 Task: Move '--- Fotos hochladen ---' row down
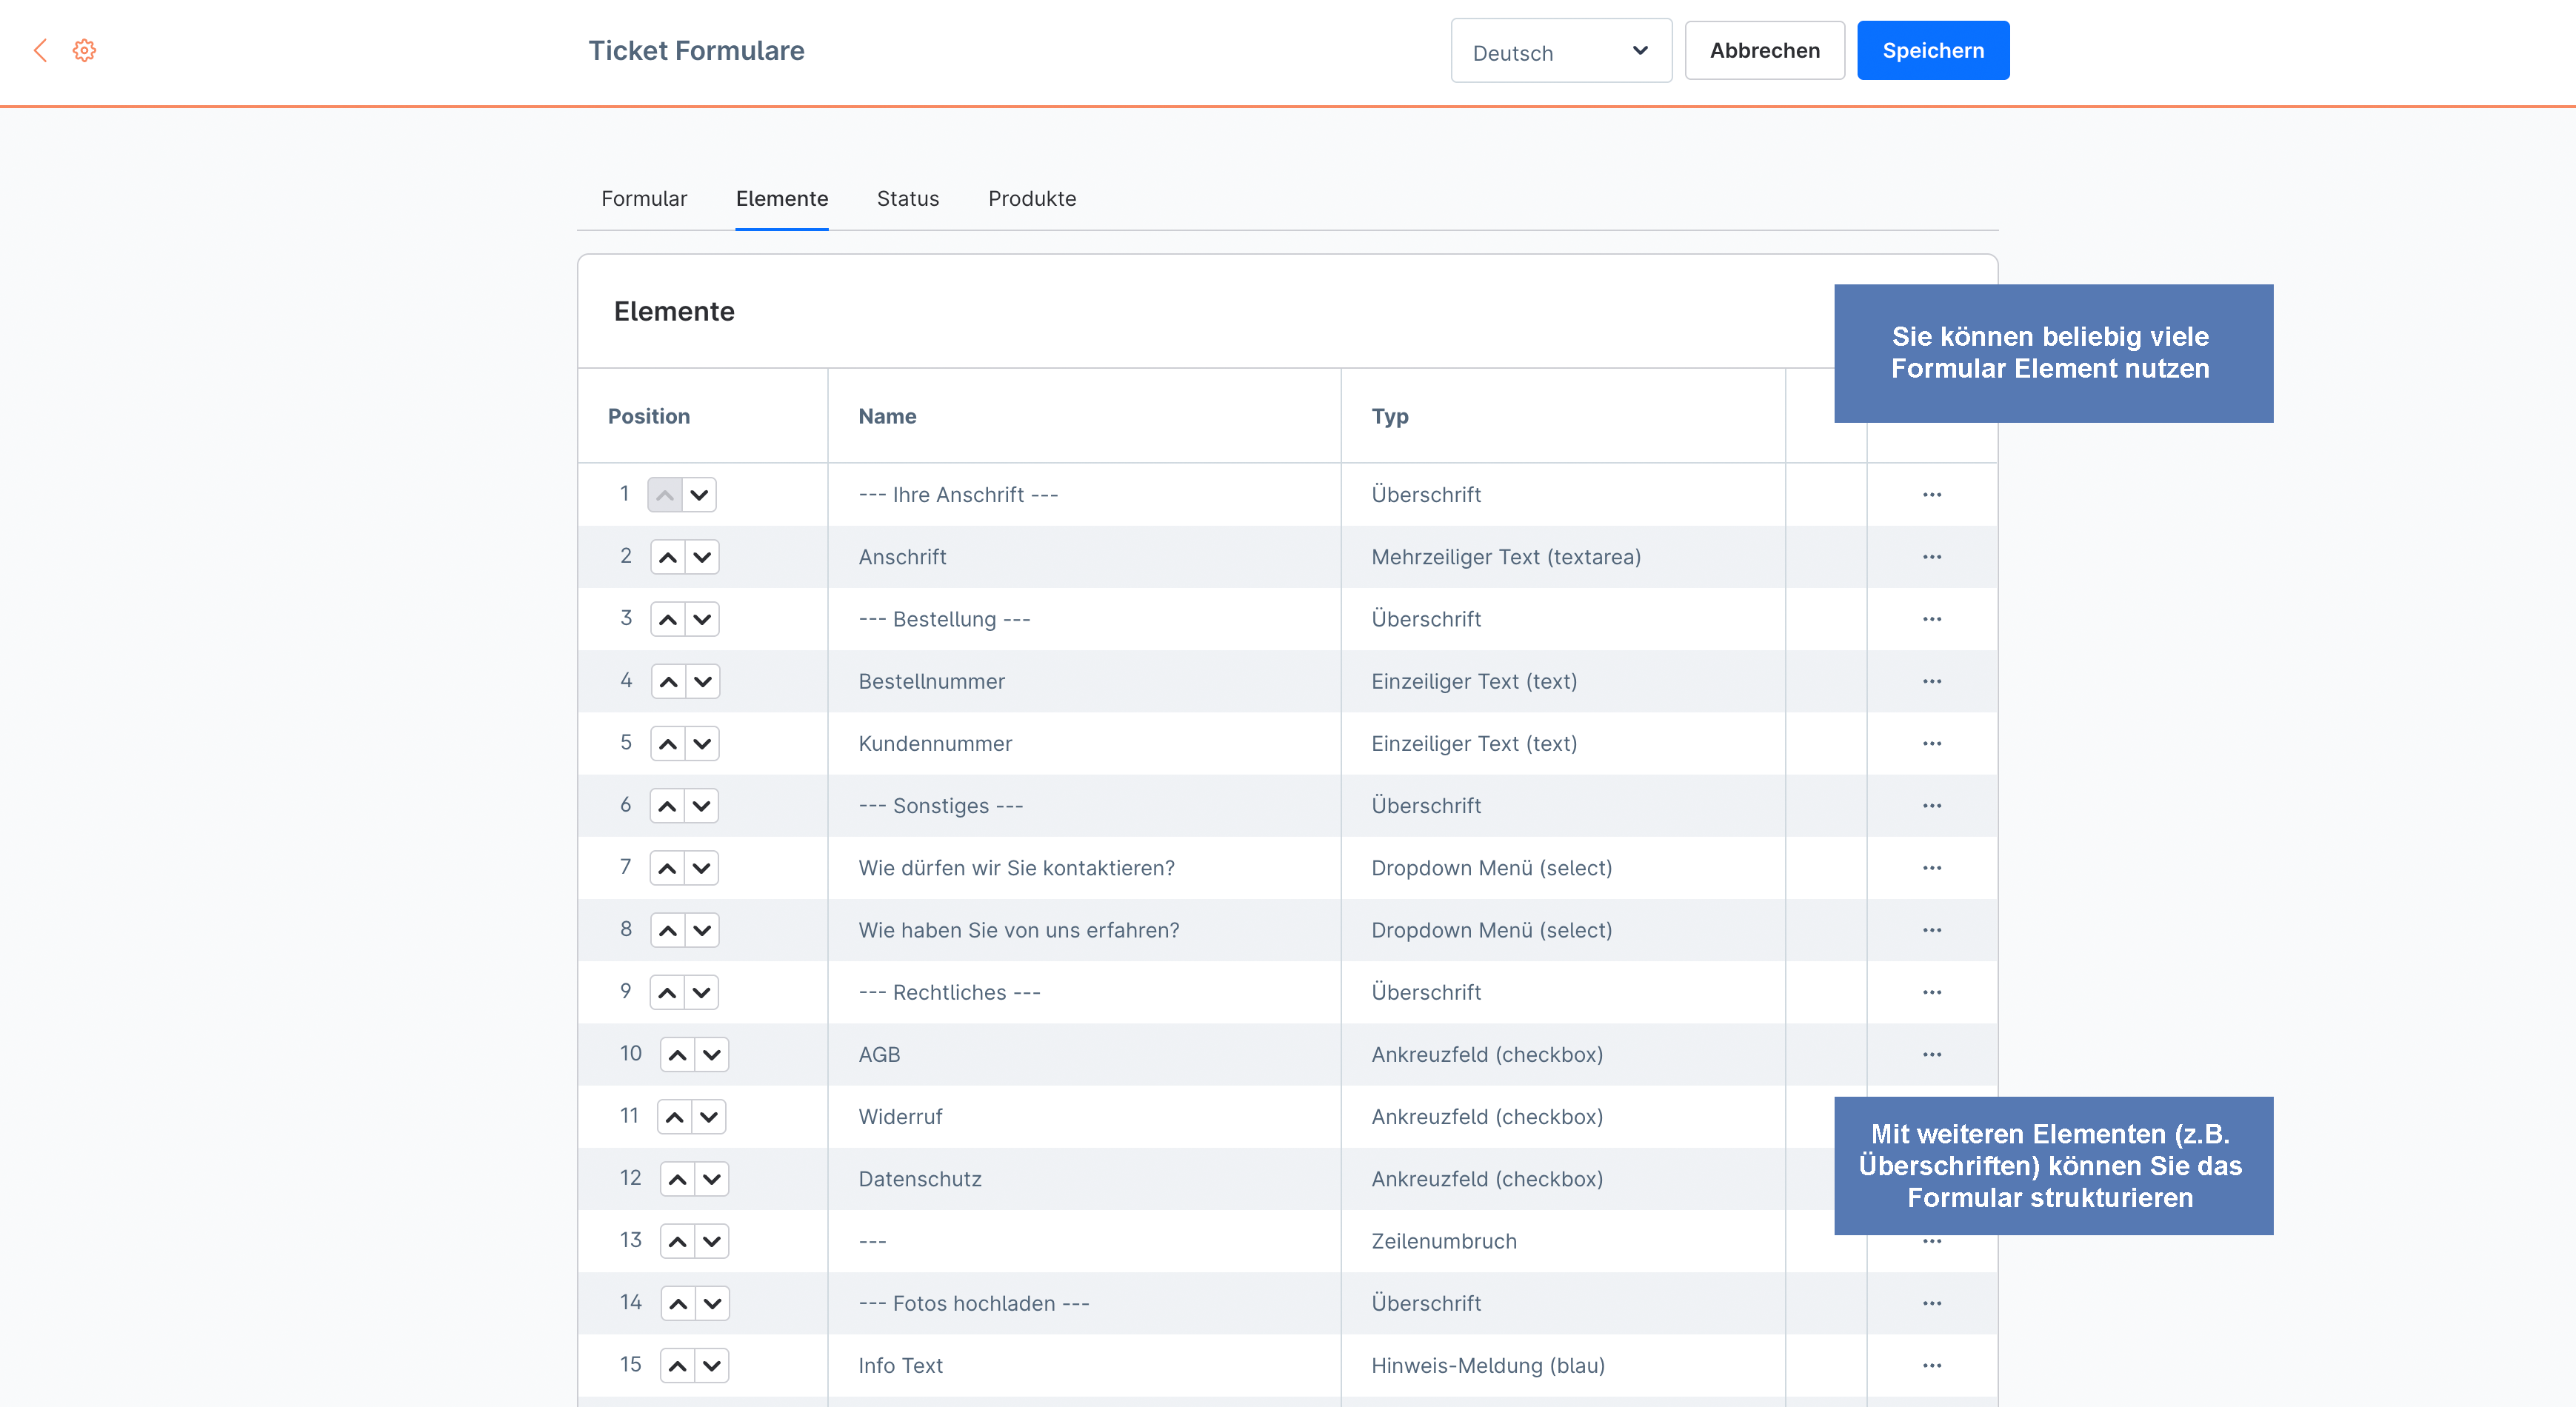[712, 1303]
